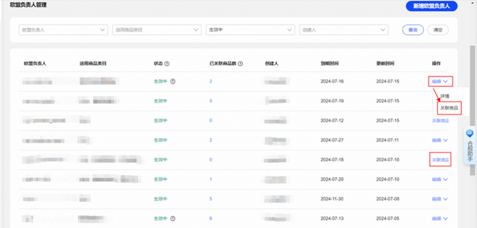
Task: Open linked product count 2 in the 2024-07-16 row
Action: pyautogui.click(x=211, y=81)
